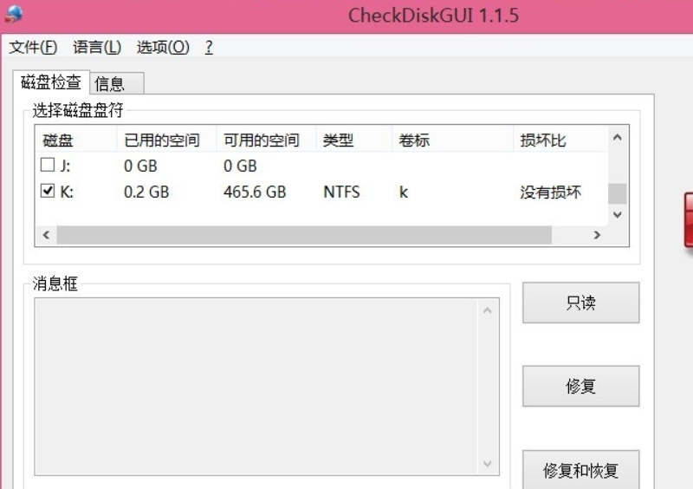Open the 文件(F) menu
Screen dimensions: 693x489
[x=33, y=47]
